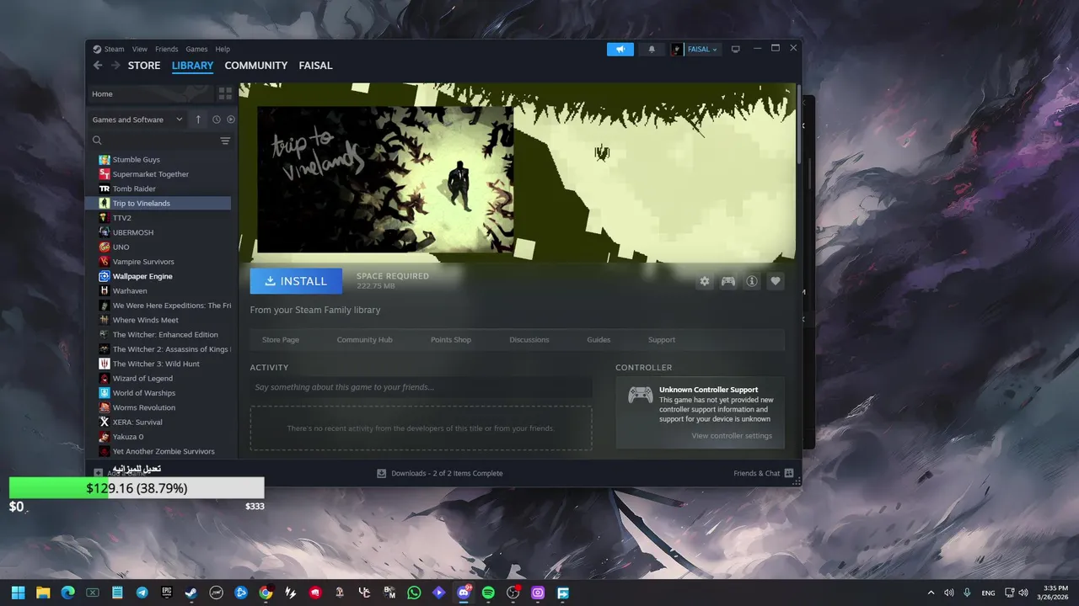The image size is (1079, 606).
Task: Show recent games via the clock icon
Action: [x=217, y=120]
